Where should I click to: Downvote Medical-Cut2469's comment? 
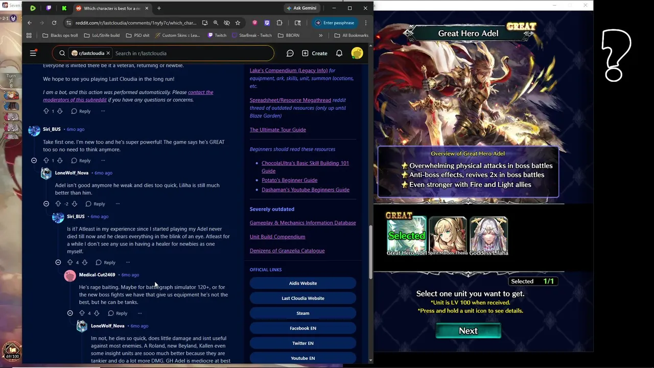[97, 313]
